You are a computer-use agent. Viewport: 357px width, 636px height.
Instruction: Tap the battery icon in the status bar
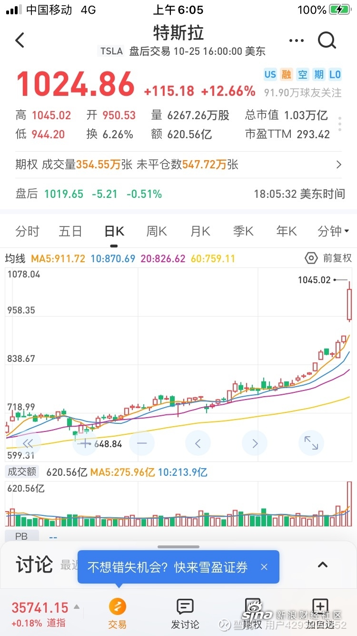(339, 10)
